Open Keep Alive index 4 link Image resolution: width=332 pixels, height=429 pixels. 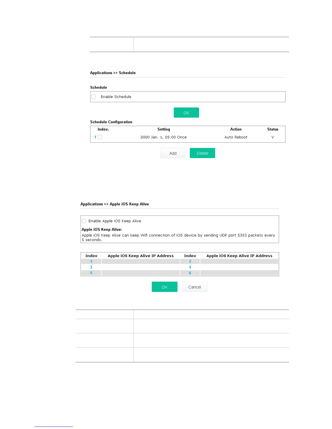[x=190, y=267]
